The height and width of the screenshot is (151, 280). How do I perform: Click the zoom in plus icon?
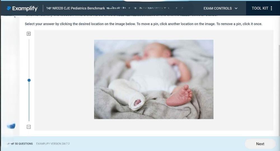click(x=29, y=34)
